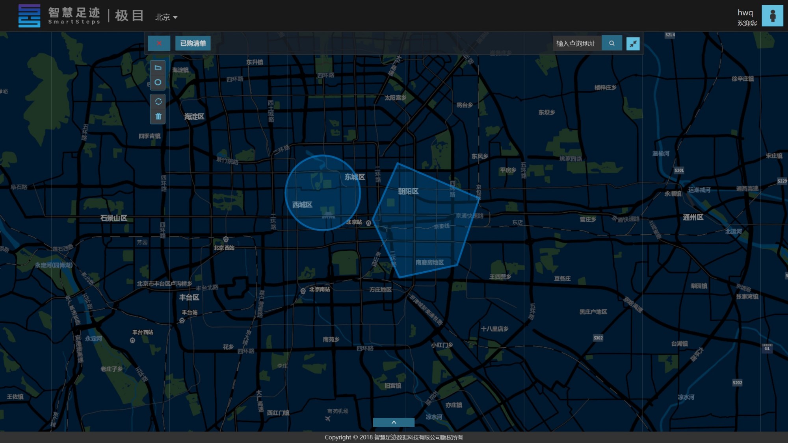Open the 北京 city dropdown
The image size is (788, 443).
166,17
